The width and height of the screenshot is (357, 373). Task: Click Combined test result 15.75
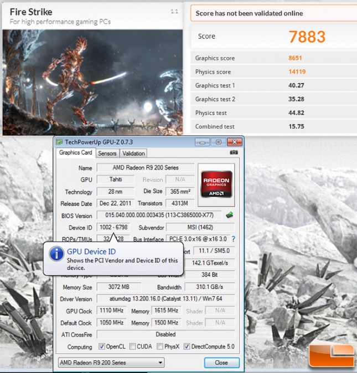pos(296,126)
